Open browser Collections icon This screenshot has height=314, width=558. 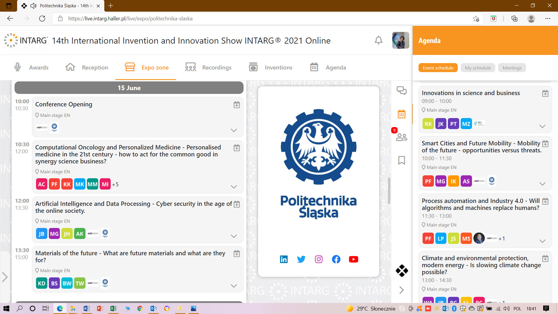pyautogui.click(x=514, y=19)
